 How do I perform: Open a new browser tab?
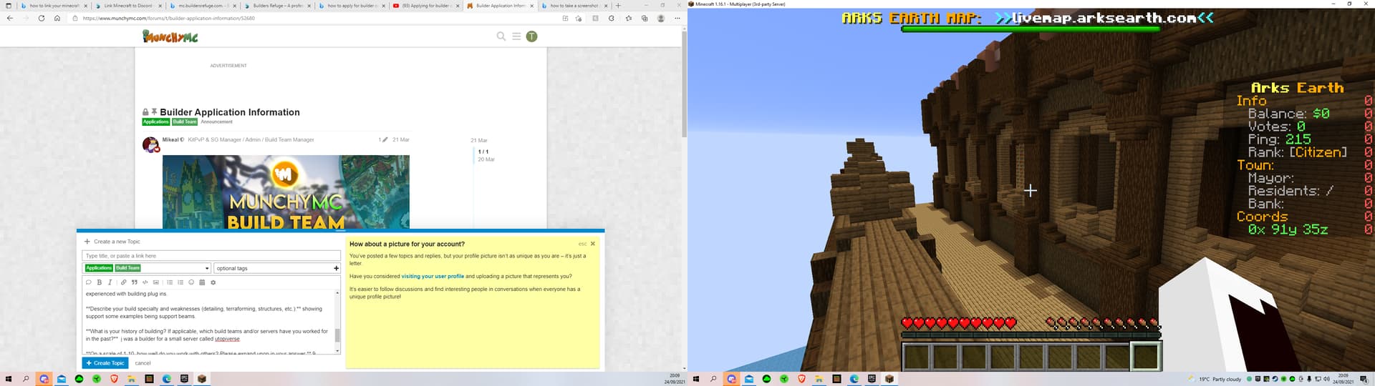[x=618, y=6]
